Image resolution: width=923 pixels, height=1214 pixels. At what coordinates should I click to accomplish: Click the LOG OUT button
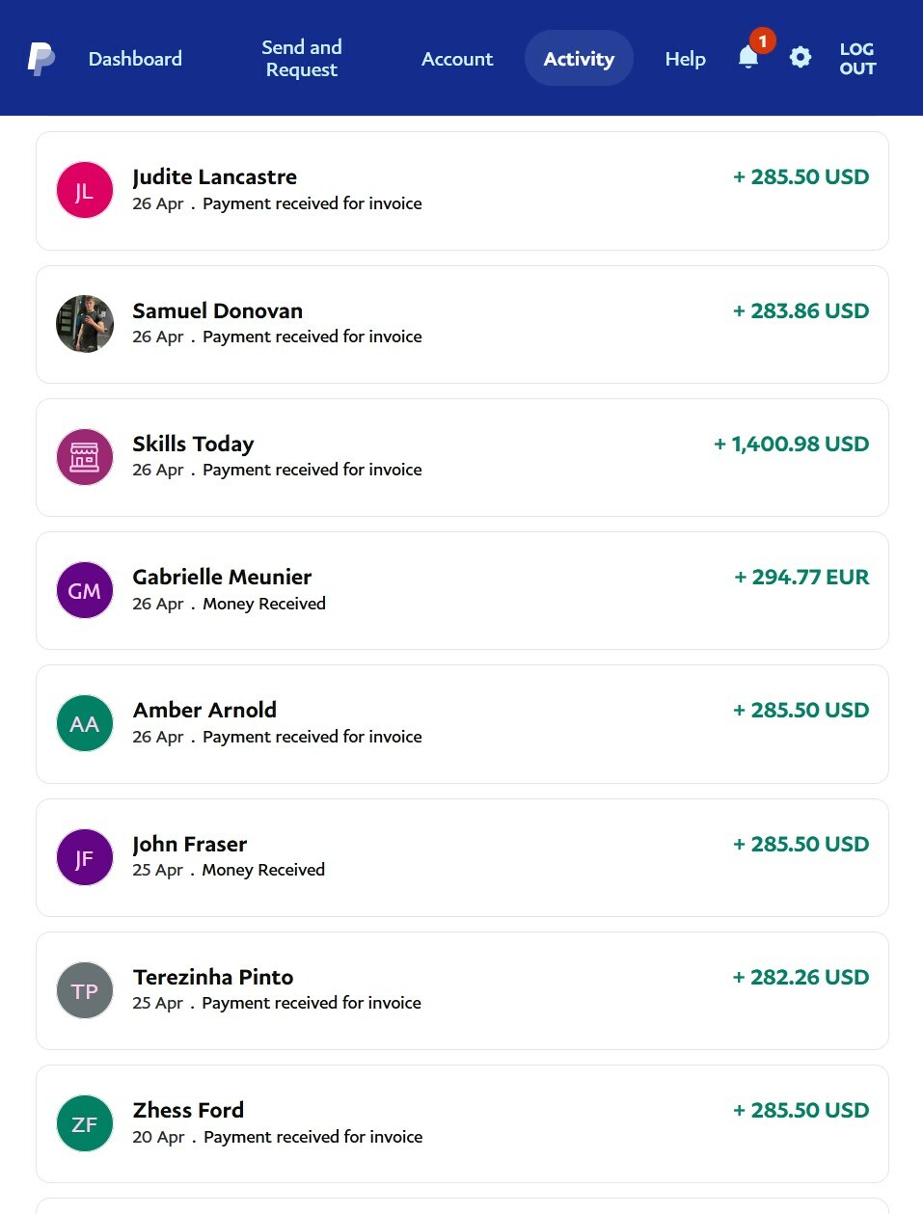click(857, 58)
